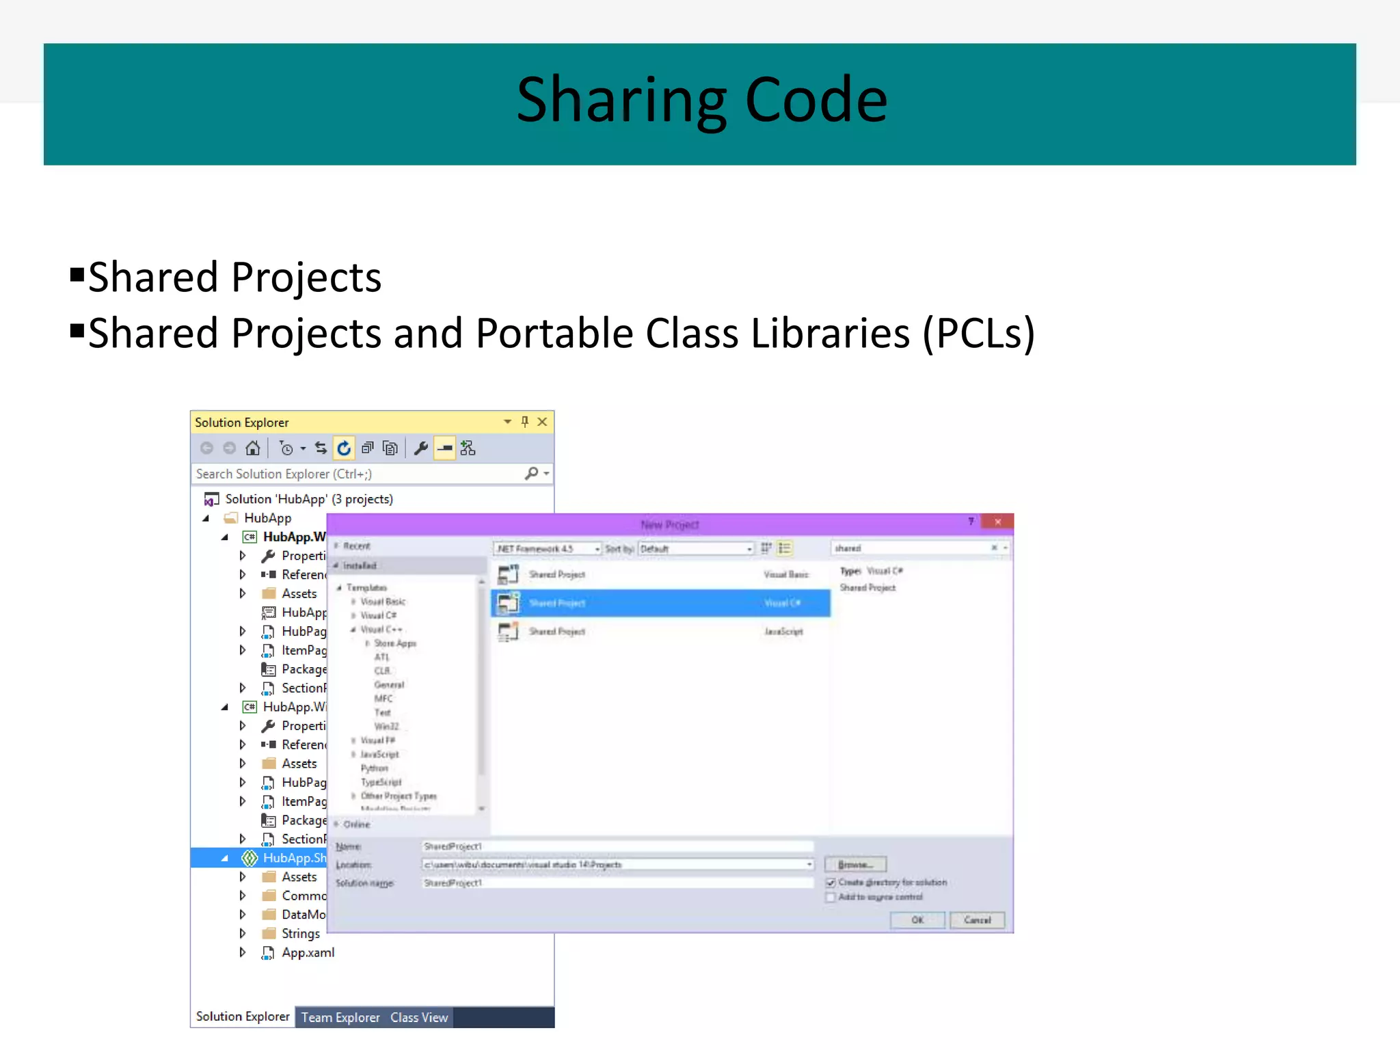Click the Pending Changes Filter clock icon

coord(286,448)
